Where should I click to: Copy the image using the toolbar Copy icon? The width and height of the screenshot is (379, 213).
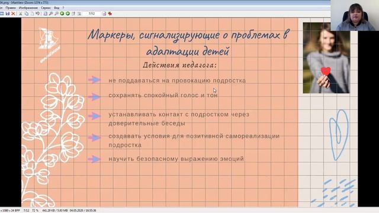(26, 14)
